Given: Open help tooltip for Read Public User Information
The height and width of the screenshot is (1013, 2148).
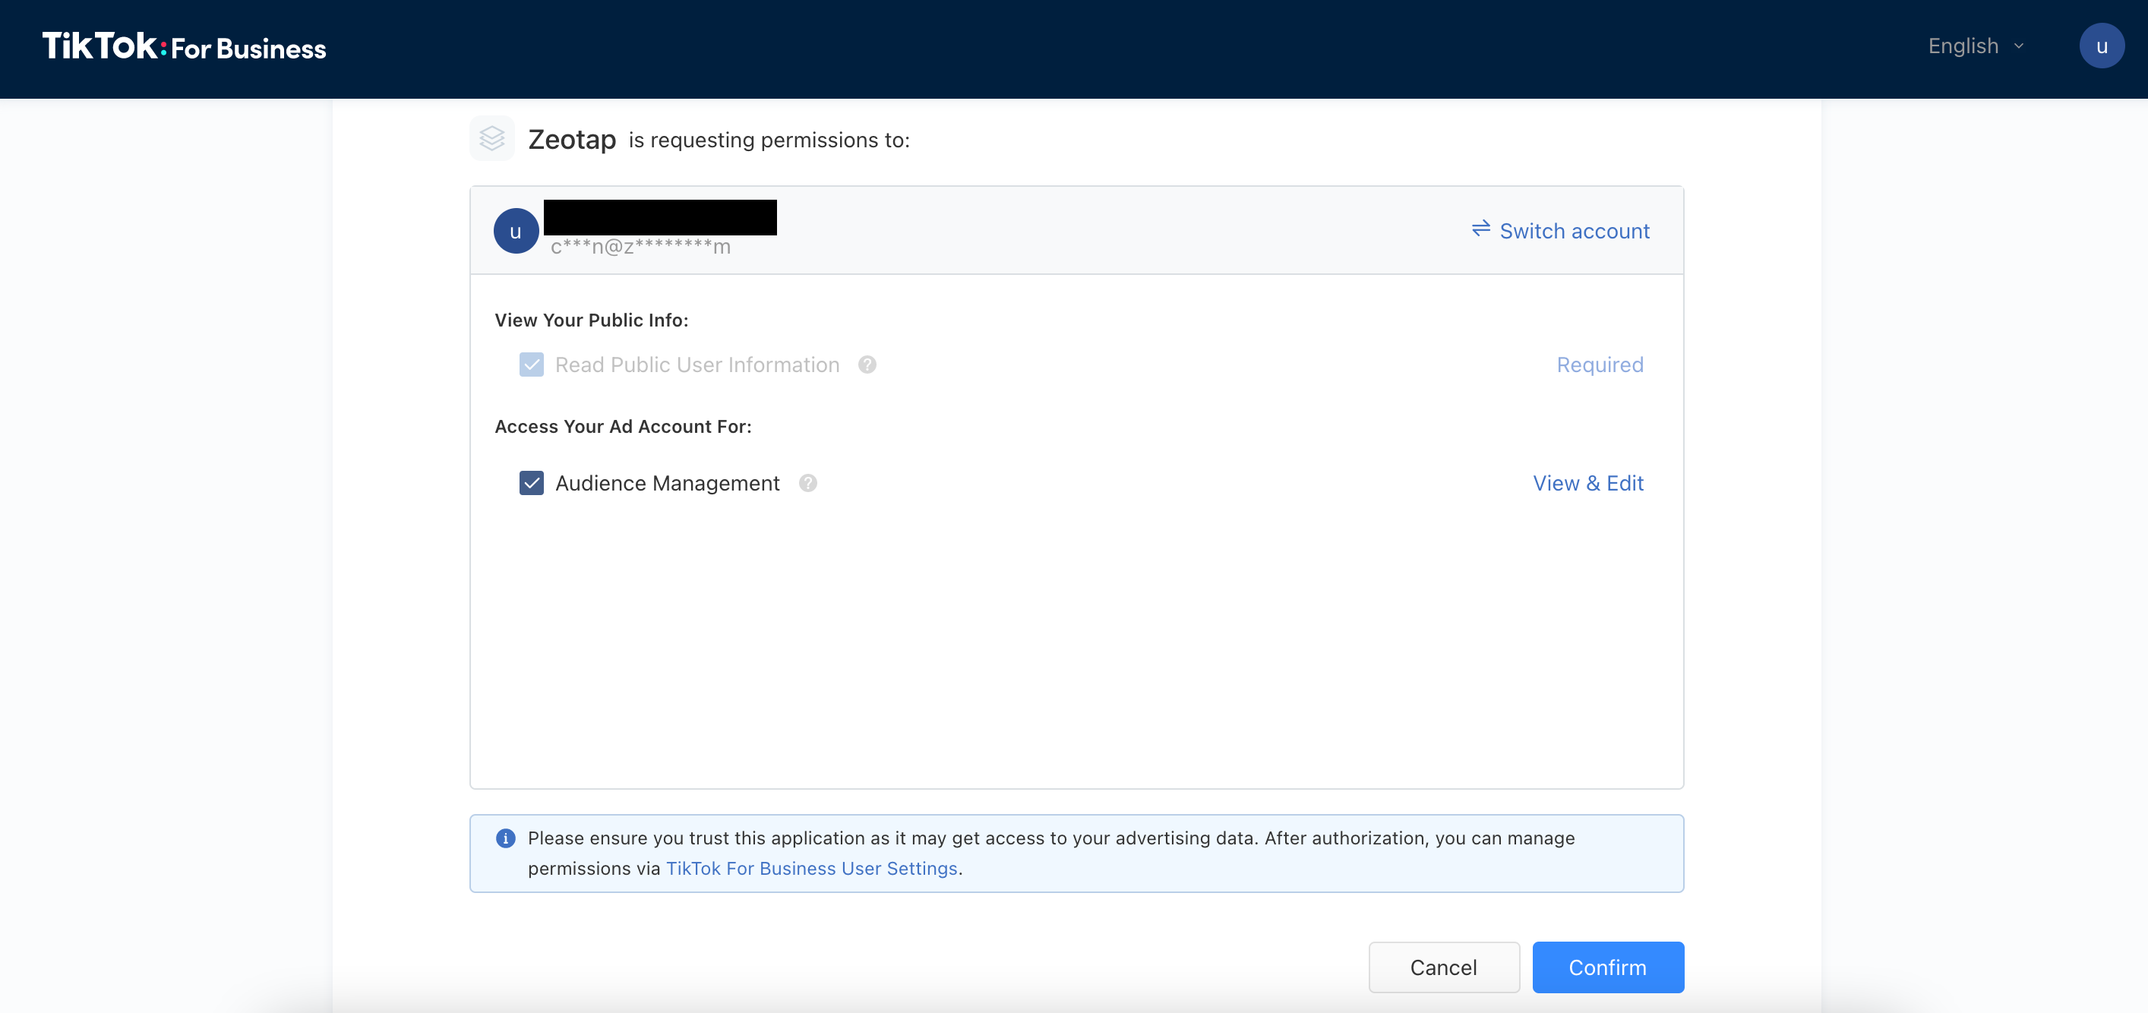Looking at the screenshot, I should click(867, 365).
